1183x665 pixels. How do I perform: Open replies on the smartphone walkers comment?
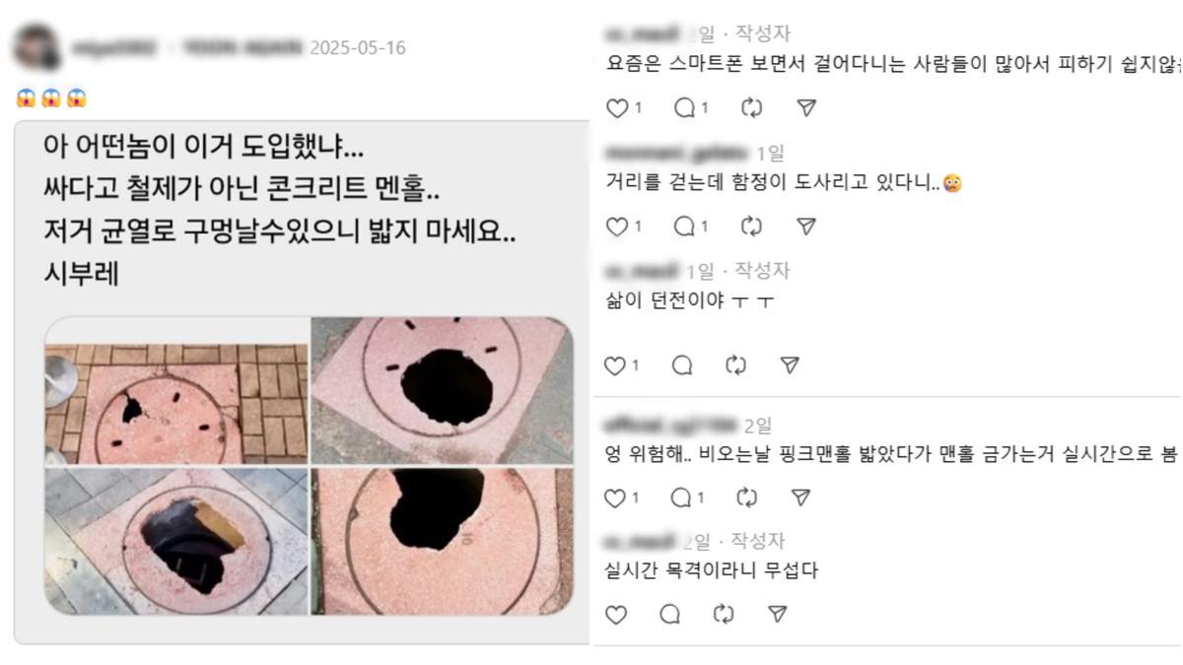pyautogui.click(x=685, y=107)
